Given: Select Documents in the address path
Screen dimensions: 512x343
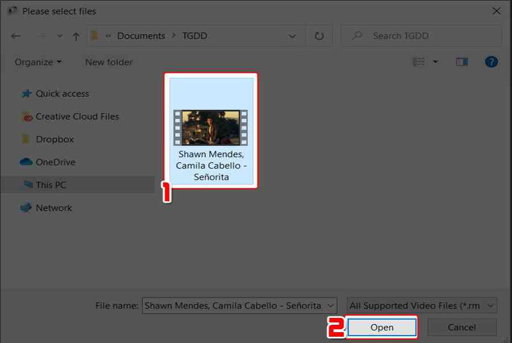Looking at the screenshot, I should pyautogui.click(x=141, y=36).
